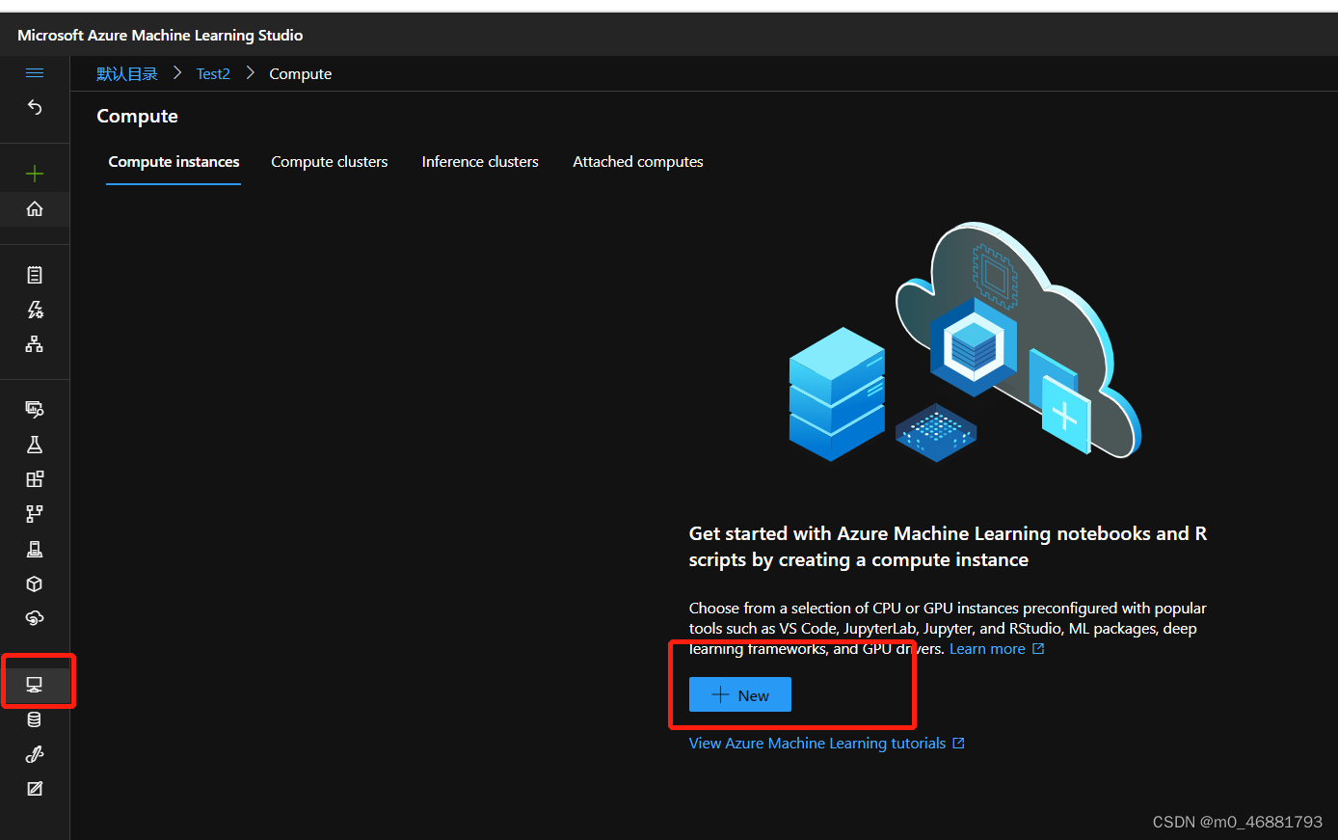1338x840 pixels.
Task: Open Data Labeling pencil-square icon
Action: 35,789
